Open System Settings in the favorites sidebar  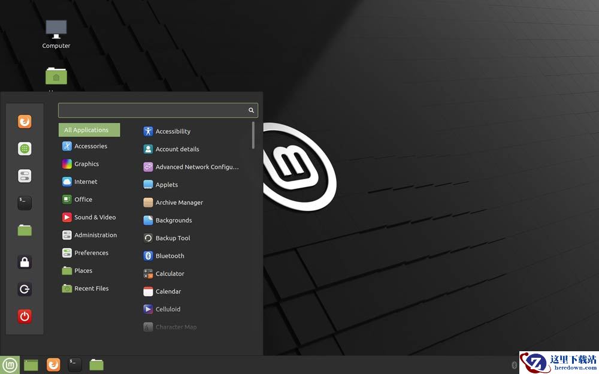pos(25,176)
